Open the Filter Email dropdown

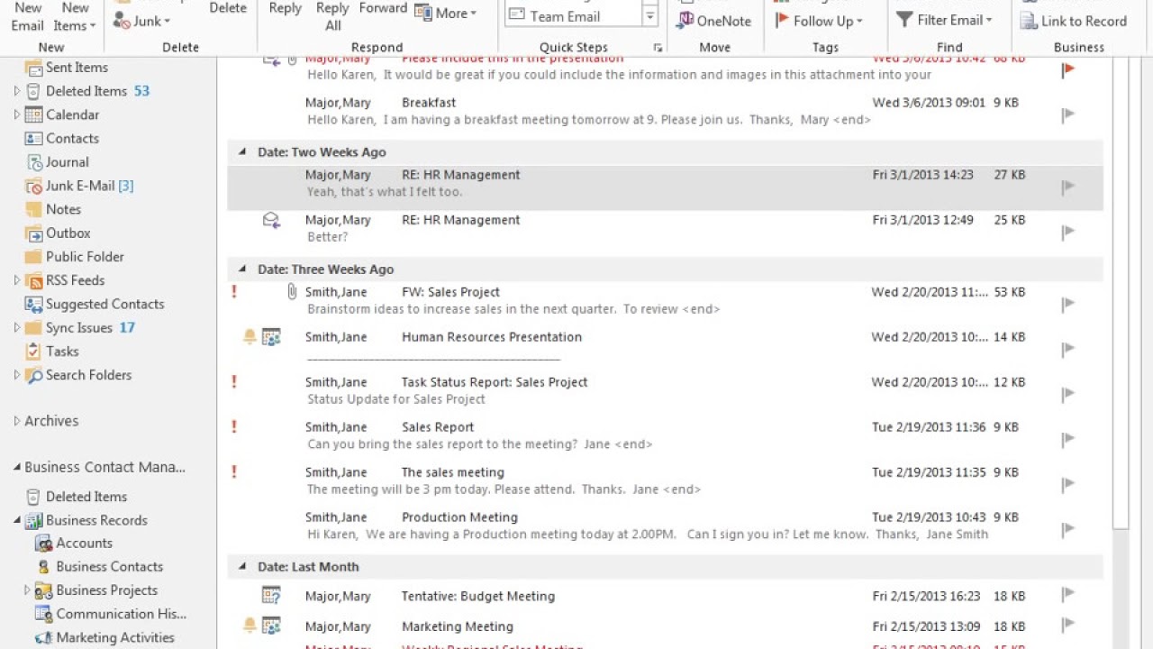click(943, 20)
